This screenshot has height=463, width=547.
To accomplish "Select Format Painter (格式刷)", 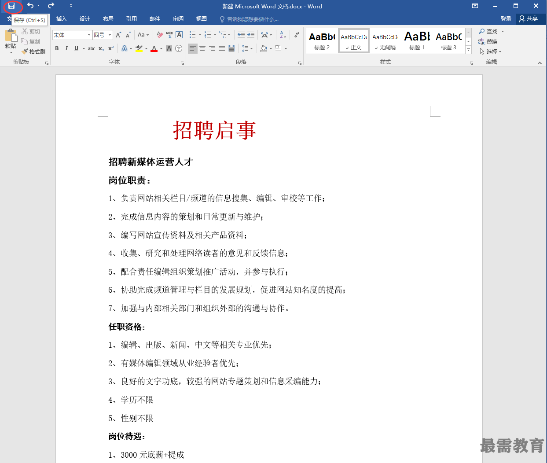I will point(33,52).
